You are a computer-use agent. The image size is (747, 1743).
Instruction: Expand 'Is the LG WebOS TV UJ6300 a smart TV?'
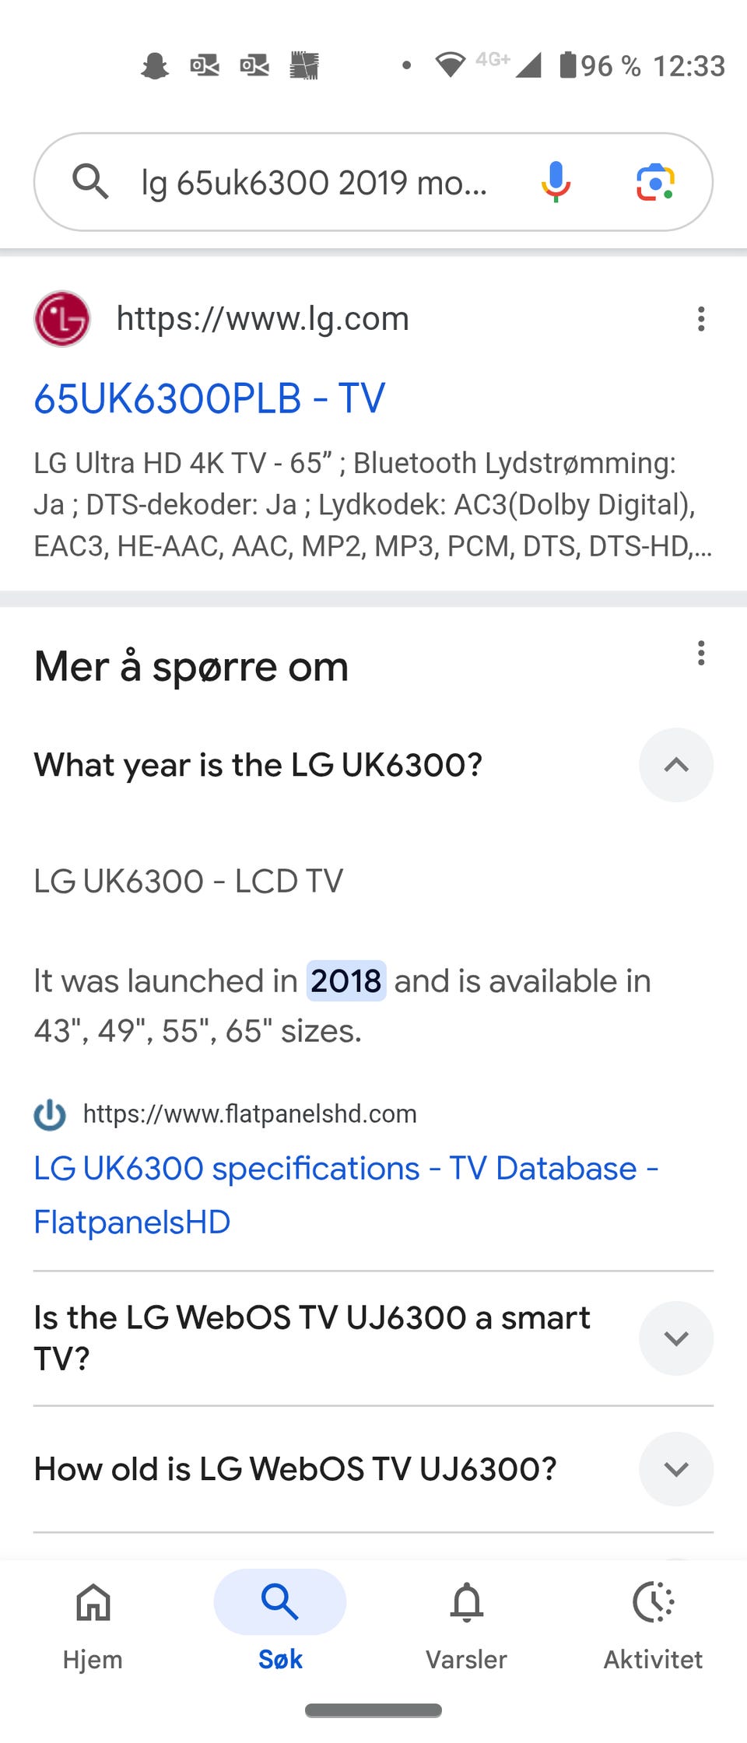click(675, 1338)
